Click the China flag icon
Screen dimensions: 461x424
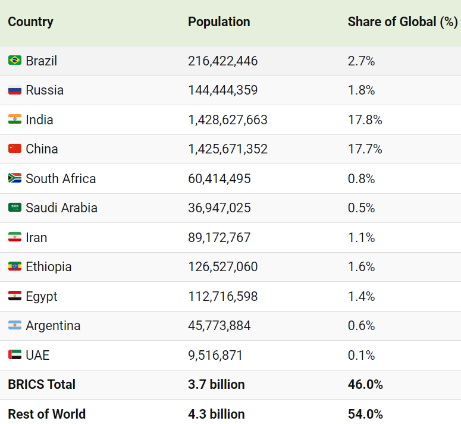[15, 149]
